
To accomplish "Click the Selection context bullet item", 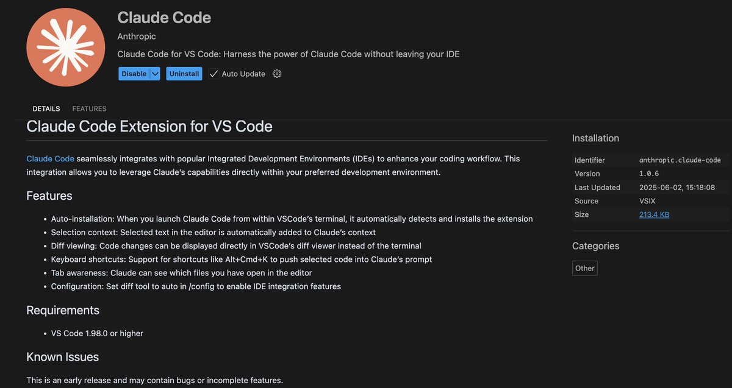I will 213,232.
